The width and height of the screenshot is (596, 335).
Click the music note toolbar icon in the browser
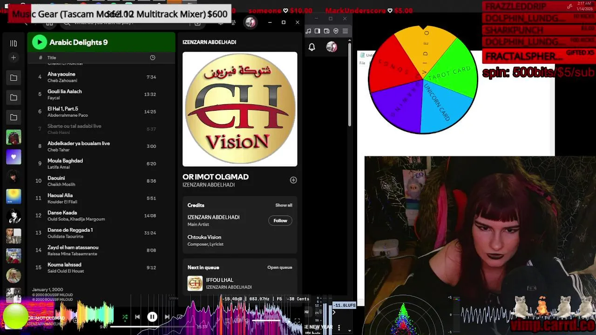click(308, 31)
